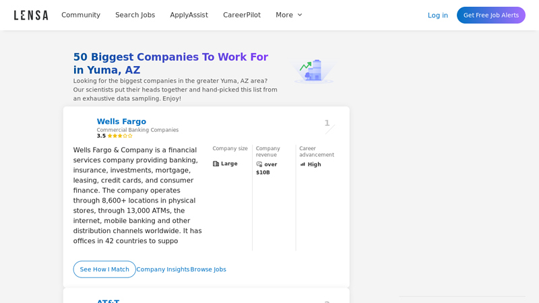Click the growth chart building illustration
This screenshot has width=539, height=303.
[x=313, y=71]
